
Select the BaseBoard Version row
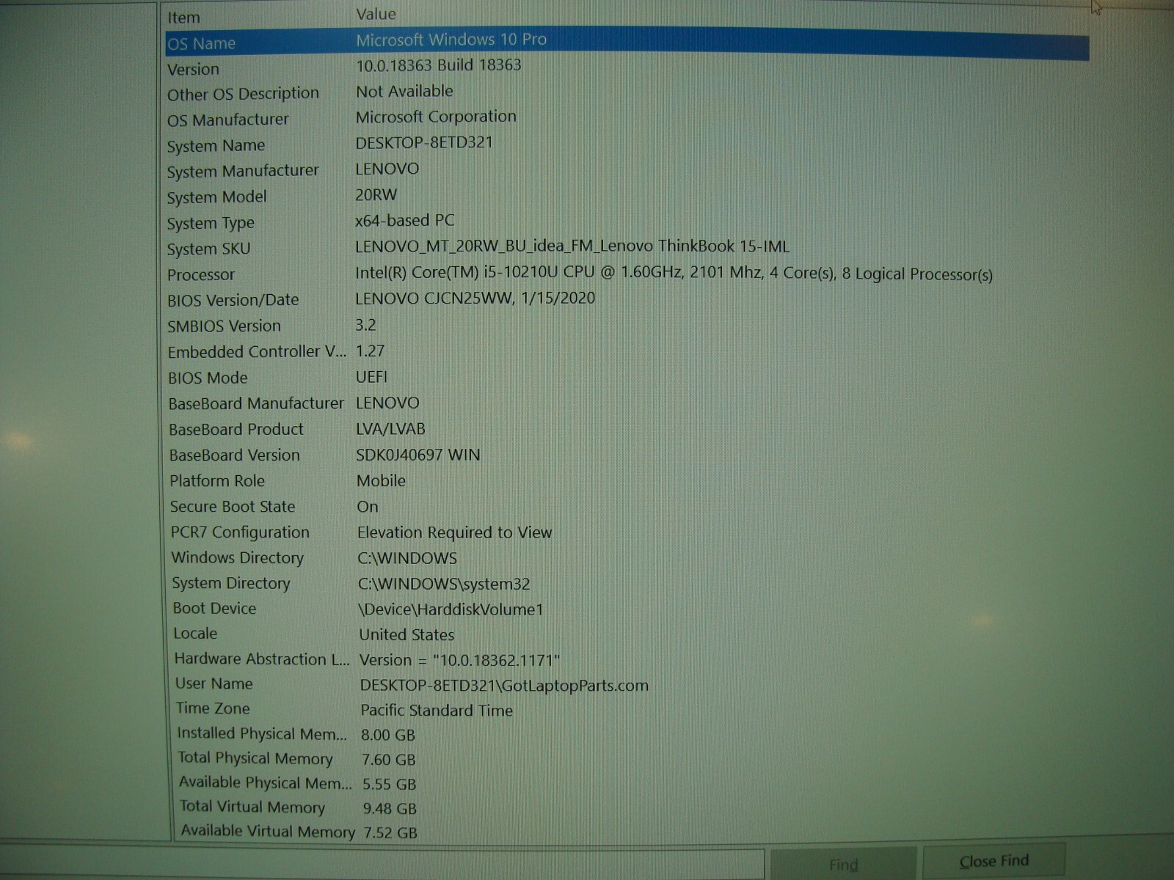627,455
